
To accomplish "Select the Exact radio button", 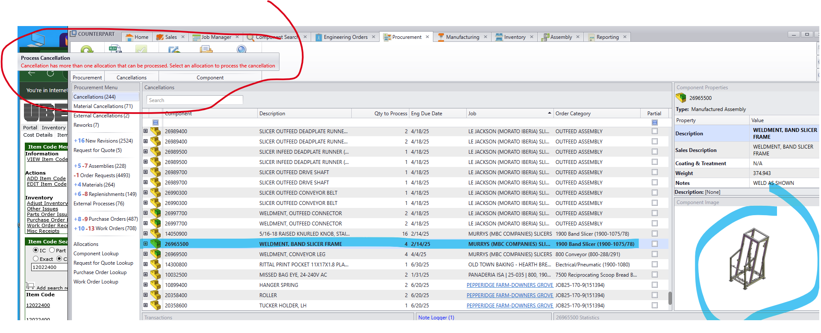I will [x=36, y=259].
